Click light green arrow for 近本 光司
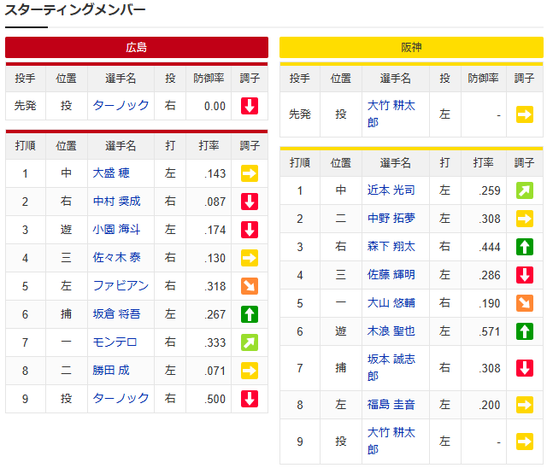547x468 pixels. click(525, 190)
